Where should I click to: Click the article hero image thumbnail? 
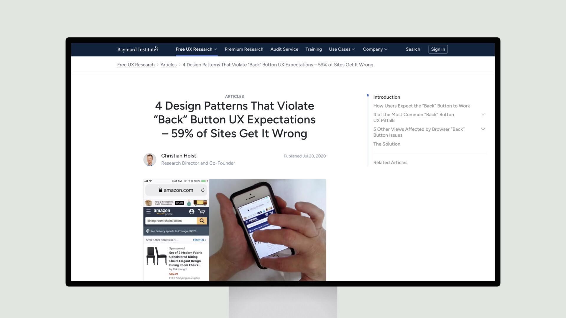234,229
